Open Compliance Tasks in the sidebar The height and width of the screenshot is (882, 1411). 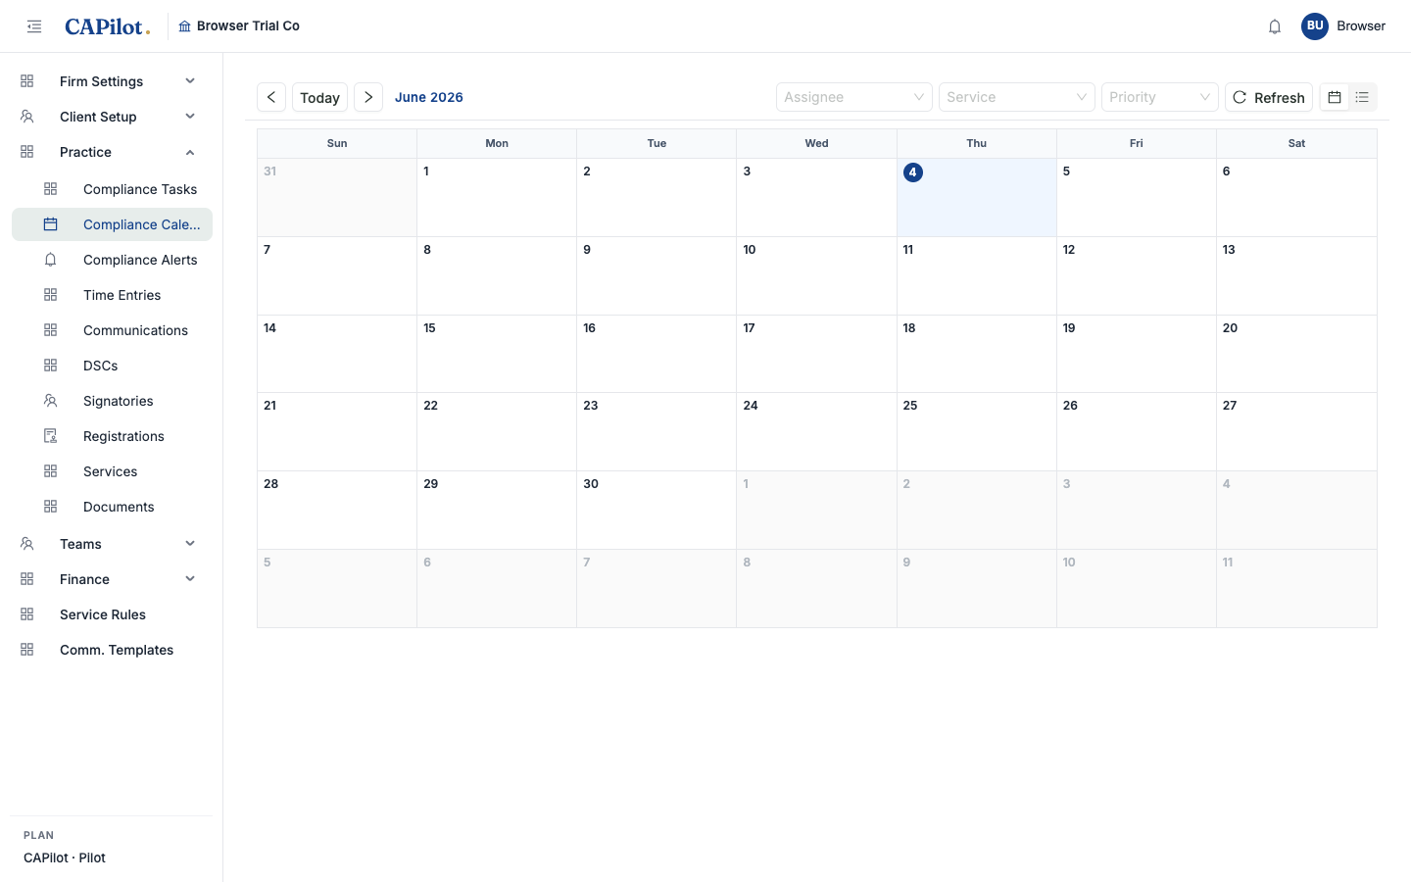(x=112, y=189)
